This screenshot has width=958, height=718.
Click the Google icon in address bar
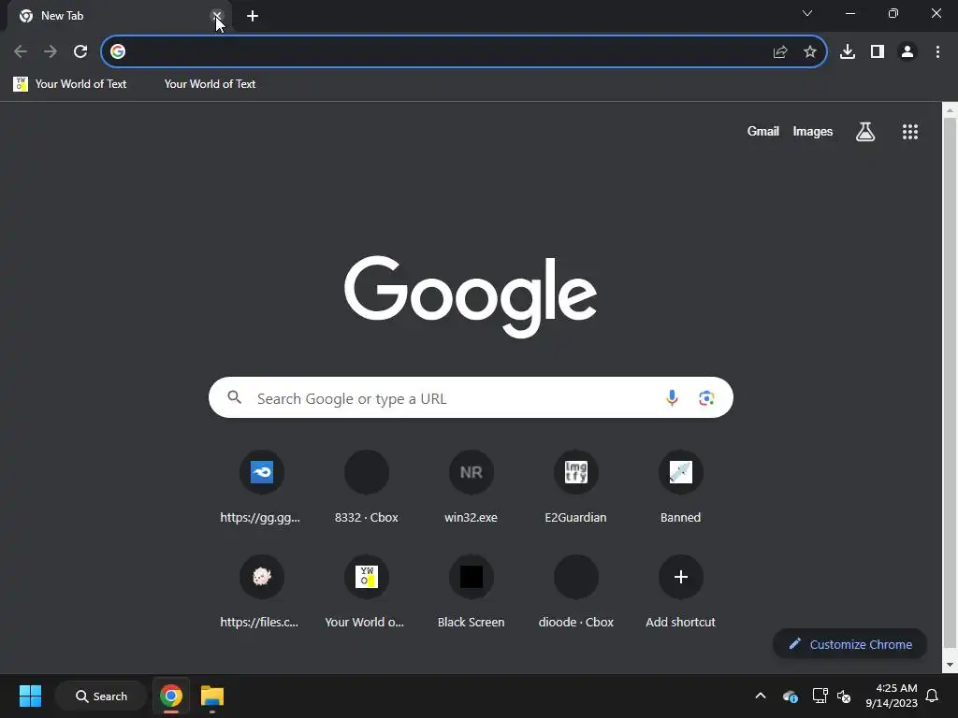118,52
